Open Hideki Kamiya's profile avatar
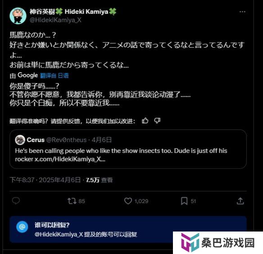Image resolution: width=263 pixels, height=254 pixels. click(x=18, y=16)
